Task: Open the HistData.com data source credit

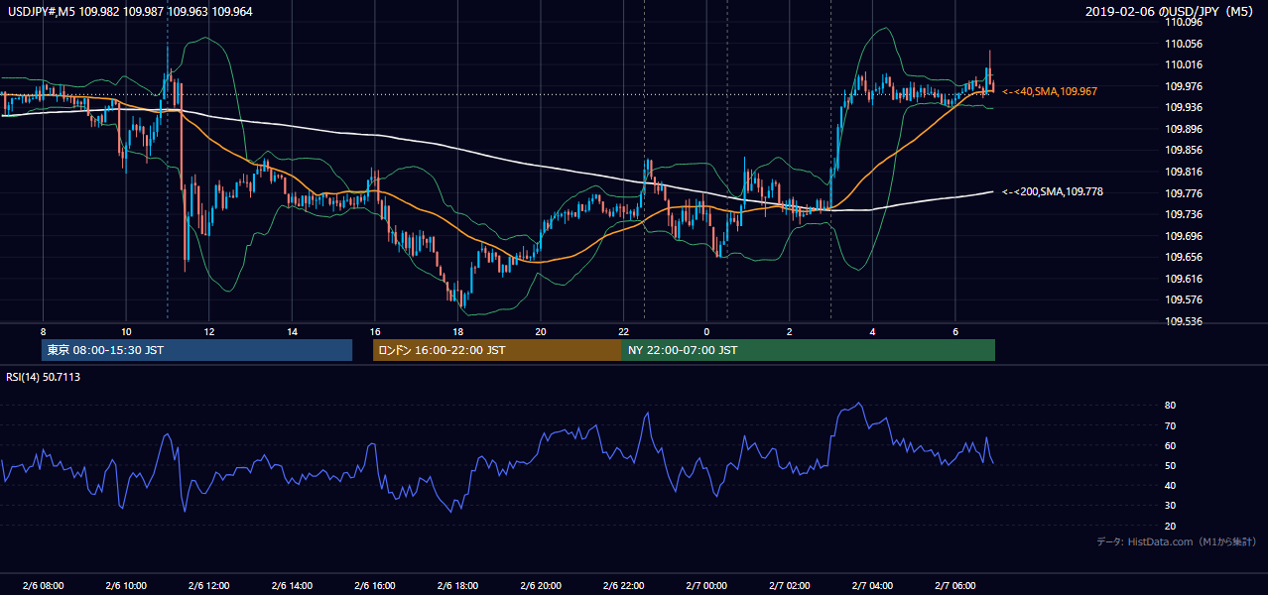Action: click(1177, 541)
